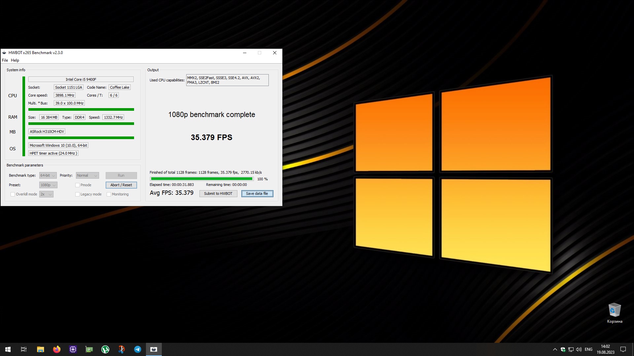
Task: Open the volume speaker tray icon
Action: (579, 349)
